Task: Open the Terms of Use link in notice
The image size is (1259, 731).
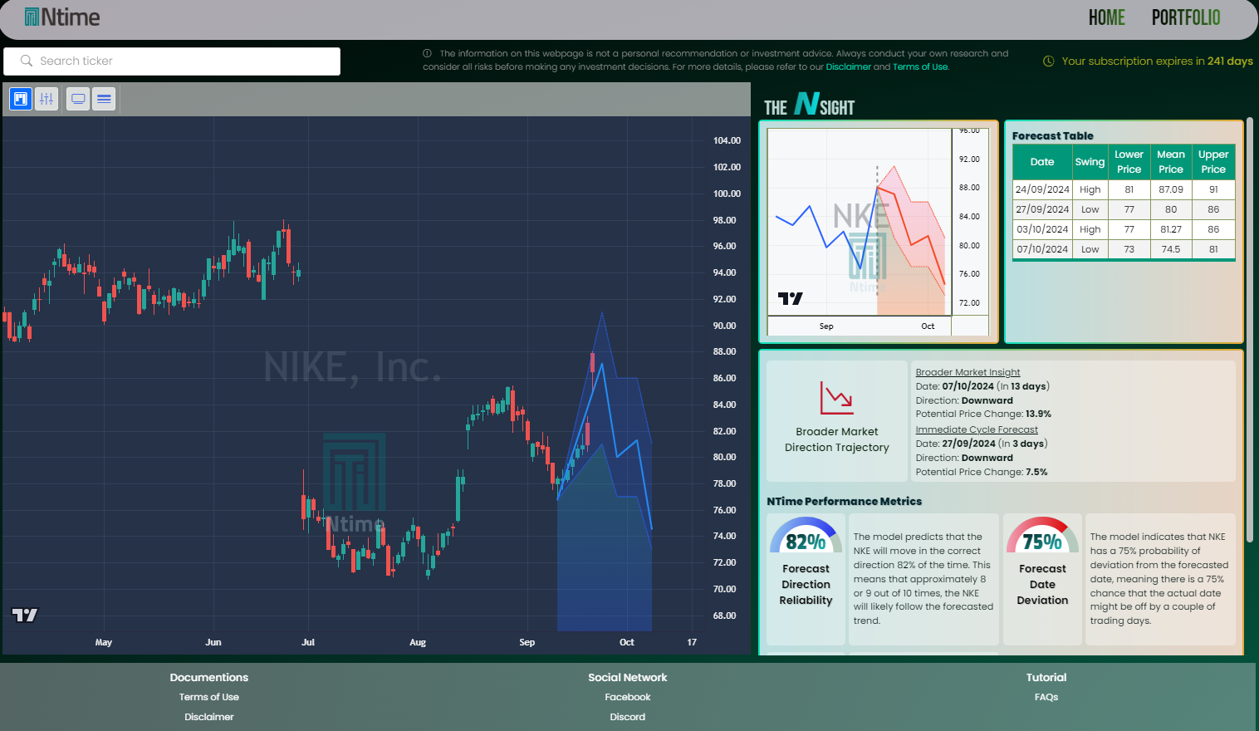Action: point(919,66)
